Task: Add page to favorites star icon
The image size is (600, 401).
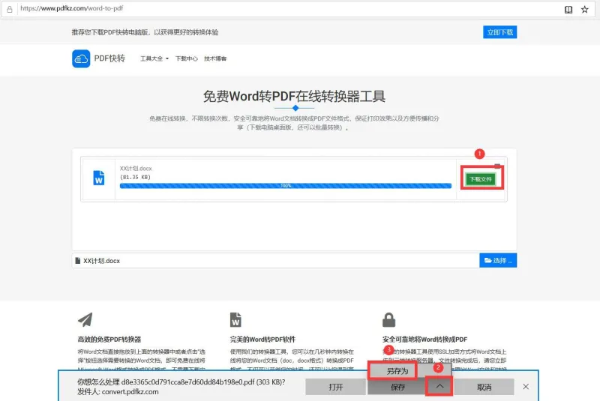Action: (585, 10)
